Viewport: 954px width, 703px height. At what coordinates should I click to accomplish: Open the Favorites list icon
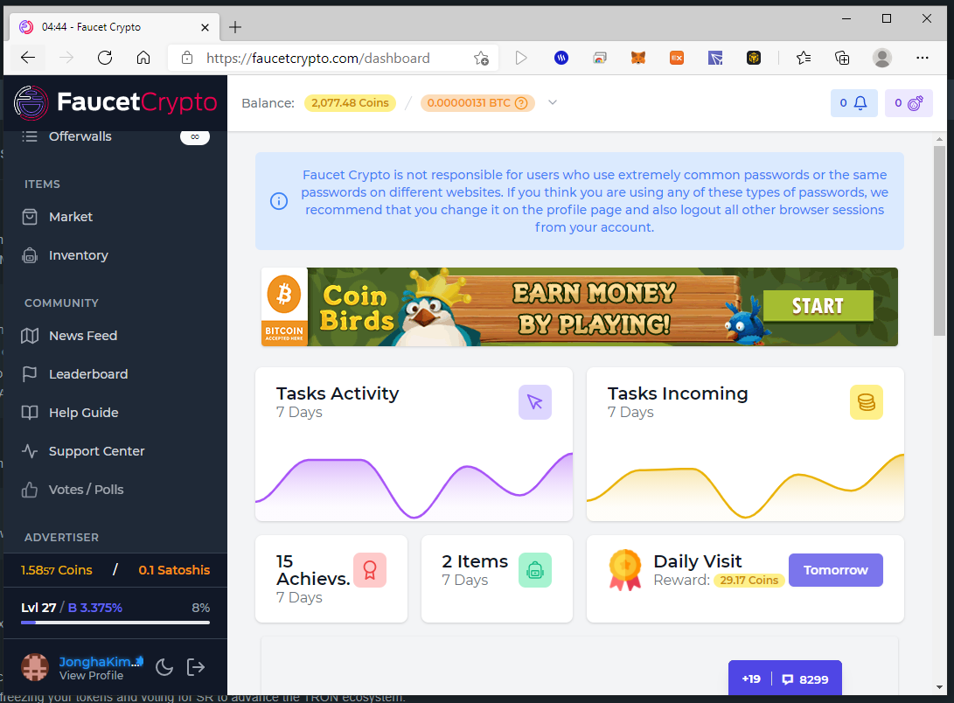(803, 58)
